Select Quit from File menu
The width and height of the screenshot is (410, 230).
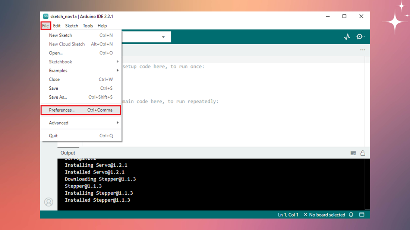[x=81, y=136]
